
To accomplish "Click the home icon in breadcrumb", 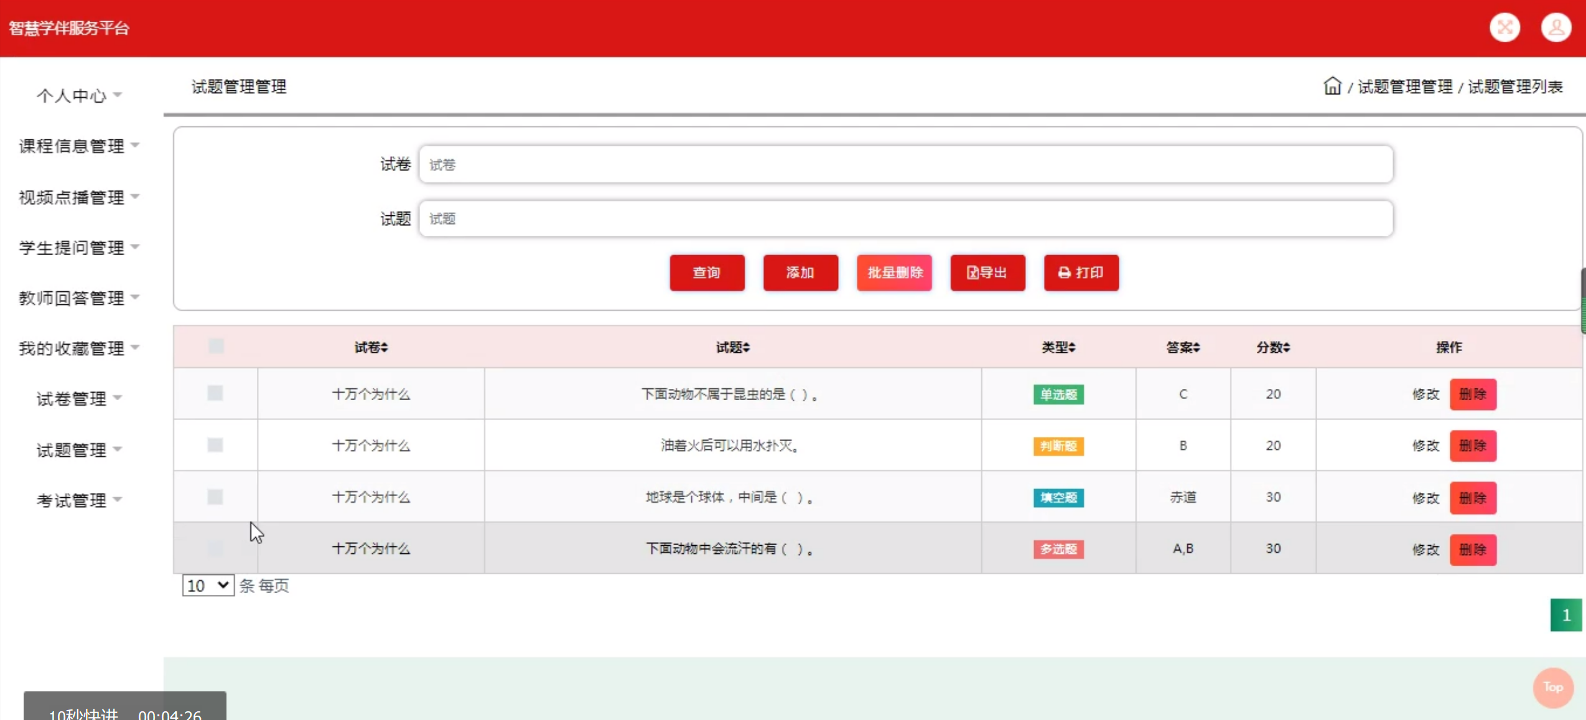I will pyautogui.click(x=1332, y=86).
